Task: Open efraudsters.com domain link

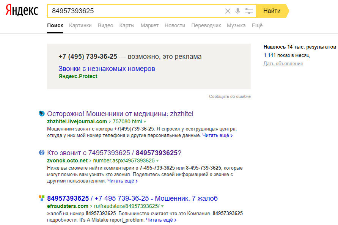Action: click(68, 206)
